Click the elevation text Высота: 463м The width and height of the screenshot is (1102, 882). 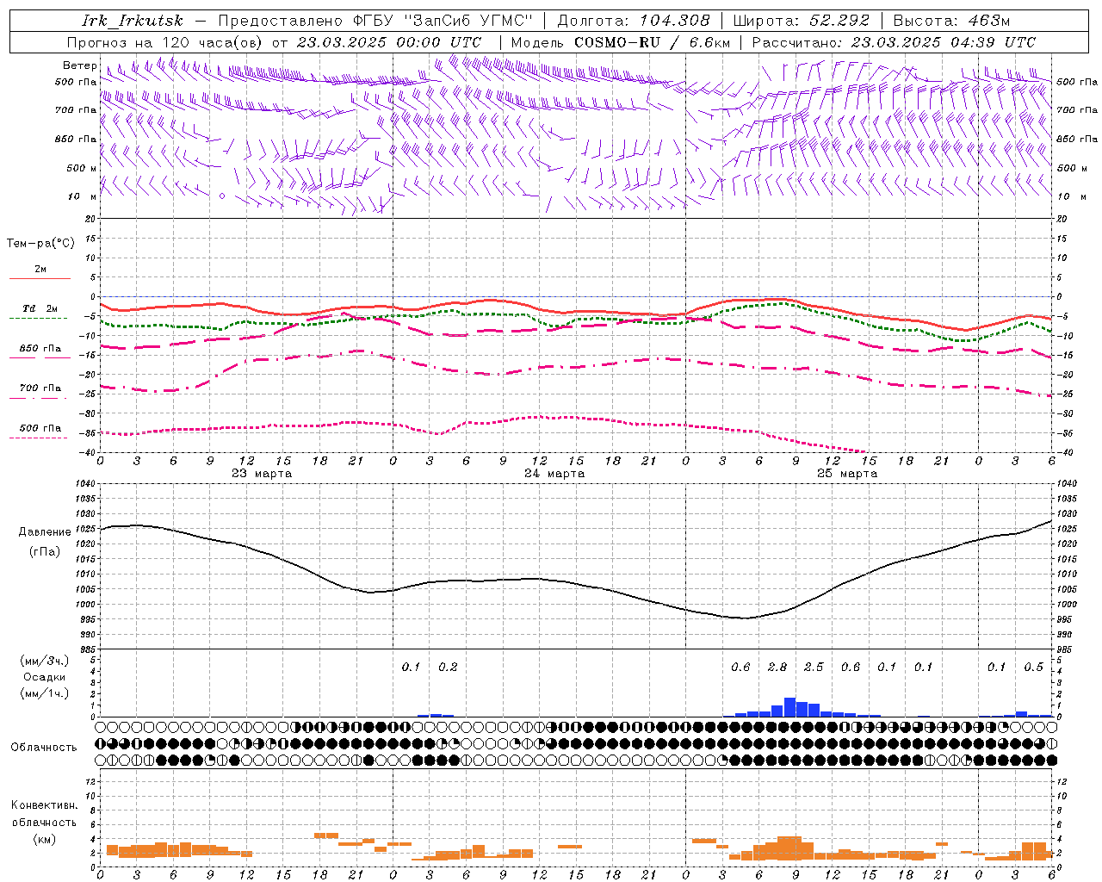click(x=951, y=21)
